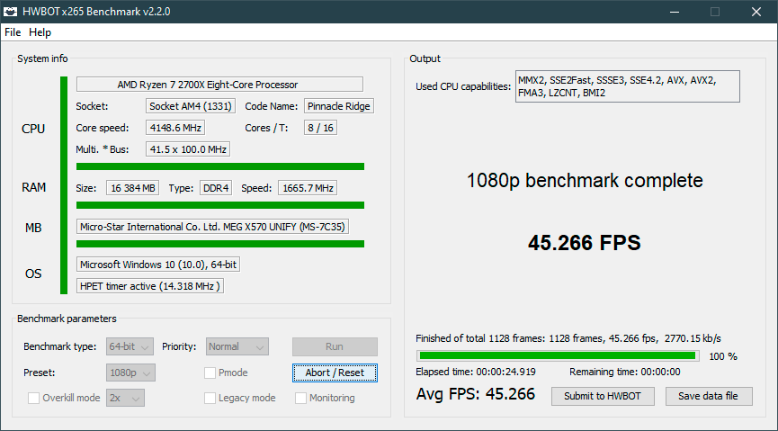778x431 pixels.
Task: Click the Save data file button
Action: click(x=708, y=396)
